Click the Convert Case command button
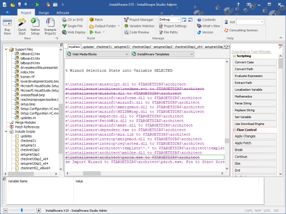The height and width of the screenshot is (214, 286). (255, 62)
